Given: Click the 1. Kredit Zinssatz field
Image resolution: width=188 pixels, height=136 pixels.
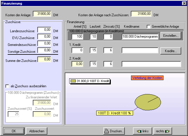Looking at the screenshot, I should 108,50.
